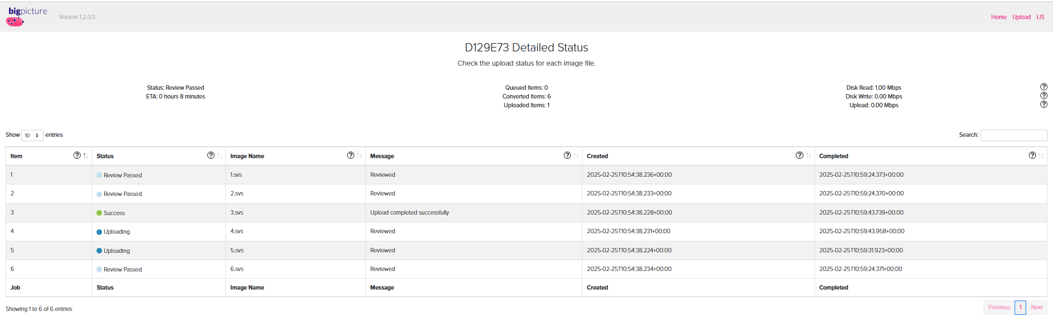Click Completed timestamp 2025-02-25T10:59:43.739+00:00
The image size is (1053, 334).
pos(861,212)
